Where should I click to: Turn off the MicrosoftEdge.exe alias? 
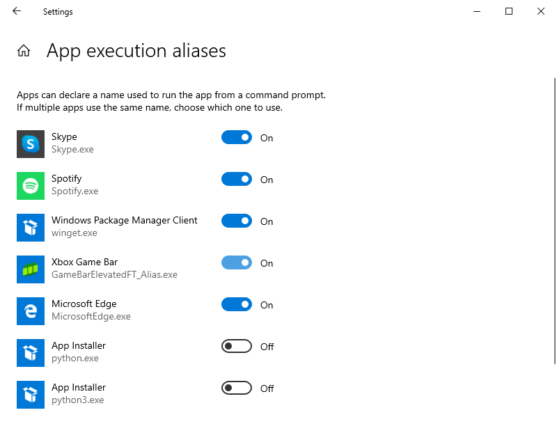click(x=237, y=305)
